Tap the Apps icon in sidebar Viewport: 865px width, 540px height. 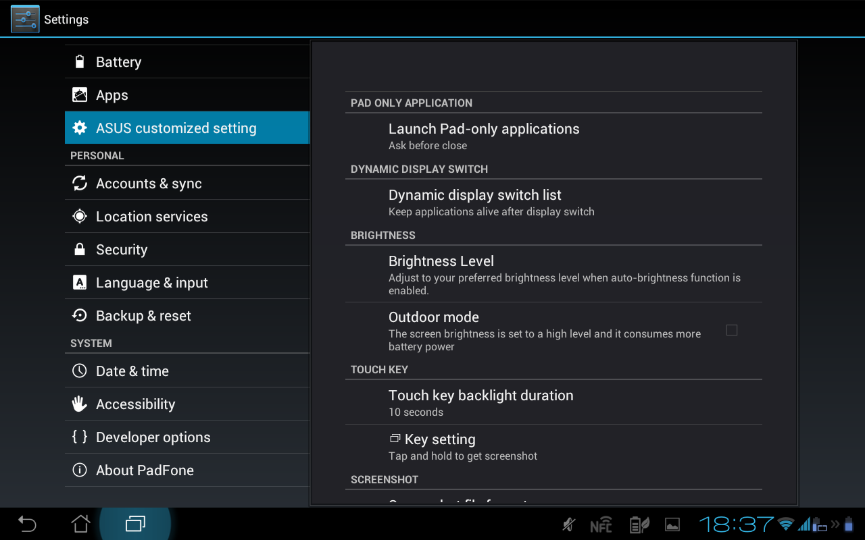[x=80, y=95]
